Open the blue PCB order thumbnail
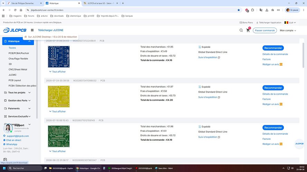307x172 pixels. 59,57
